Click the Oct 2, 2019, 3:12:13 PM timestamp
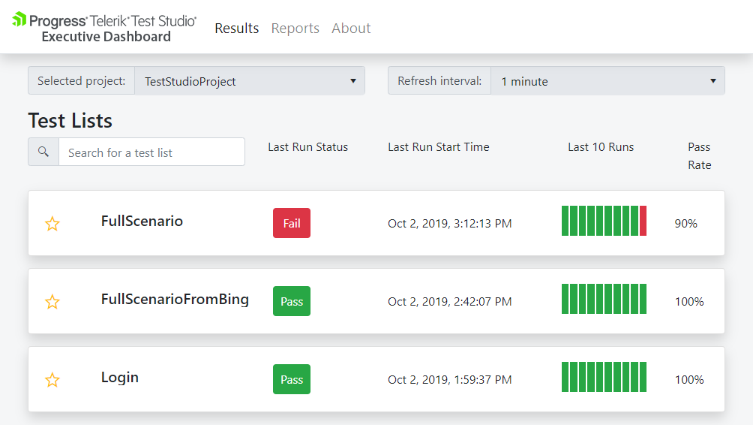 (x=449, y=224)
